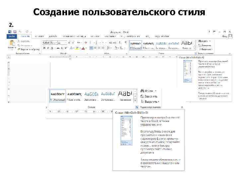Click the Undo arrow in quick access toolbar
The height and width of the screenshot is (179, 239).
pyautogui.click(x=20, y=32)
